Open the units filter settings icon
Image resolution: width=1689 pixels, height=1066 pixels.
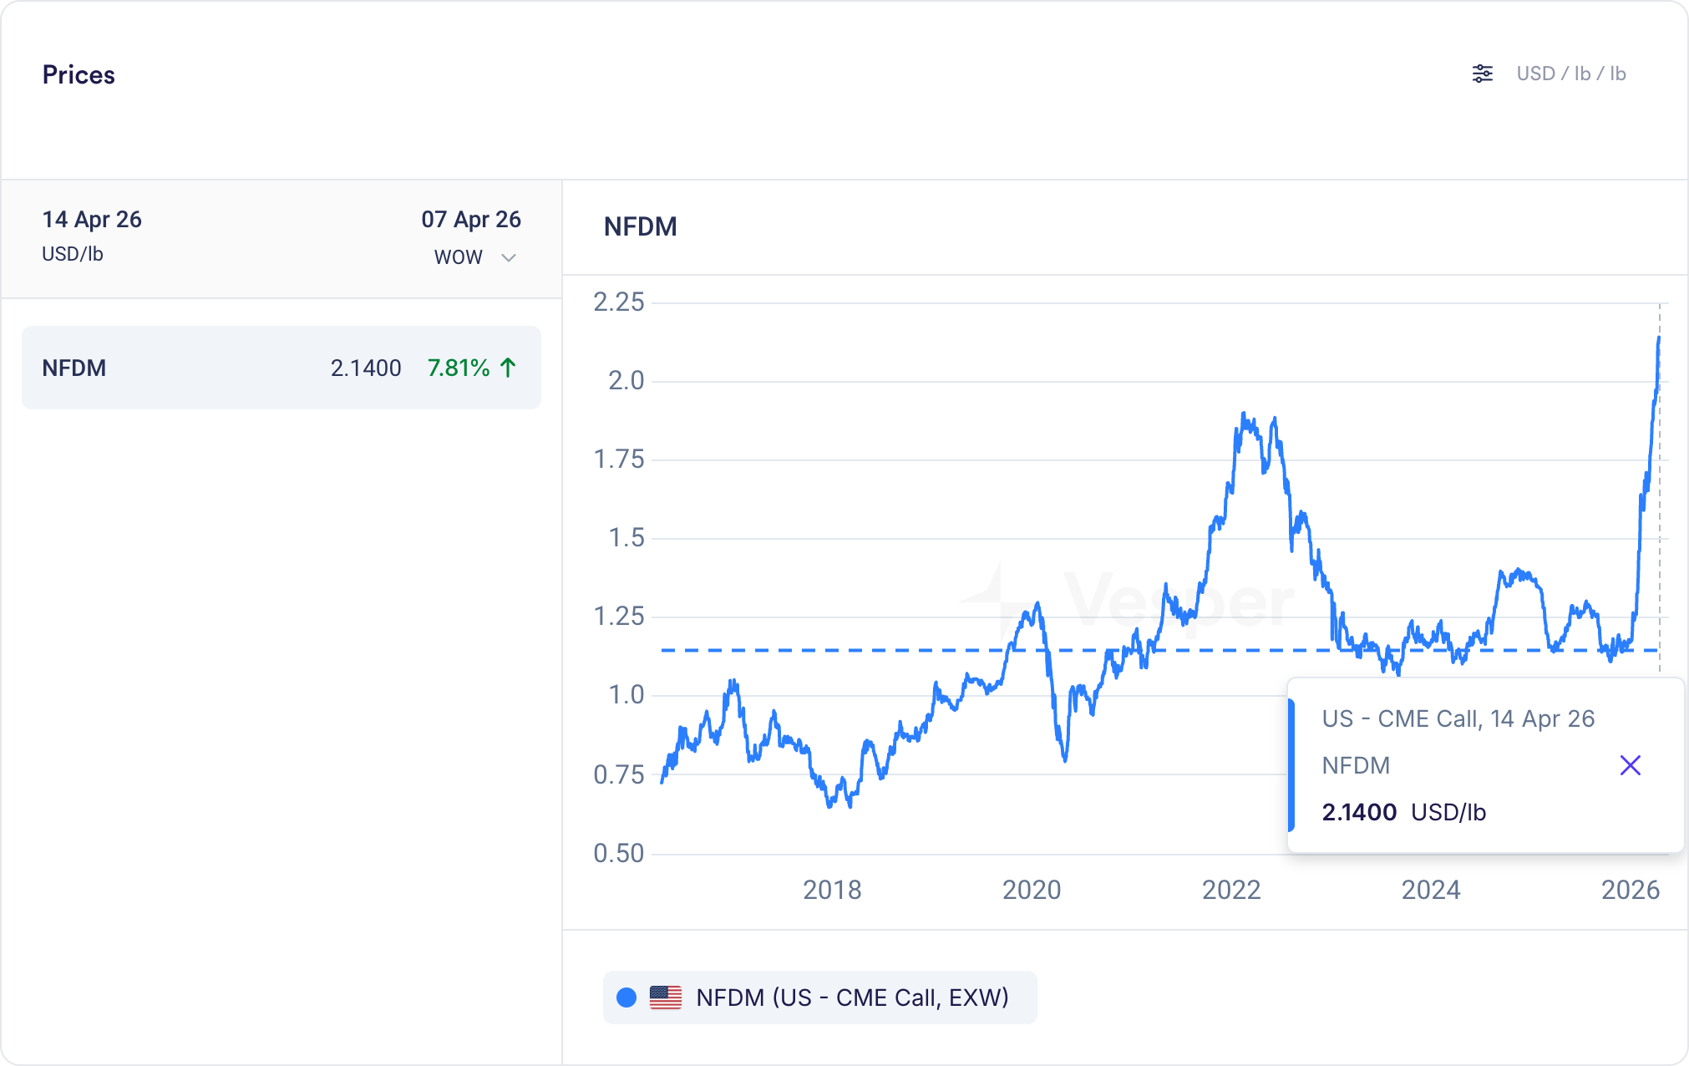pyautogui.click(x=1482, y=74)
